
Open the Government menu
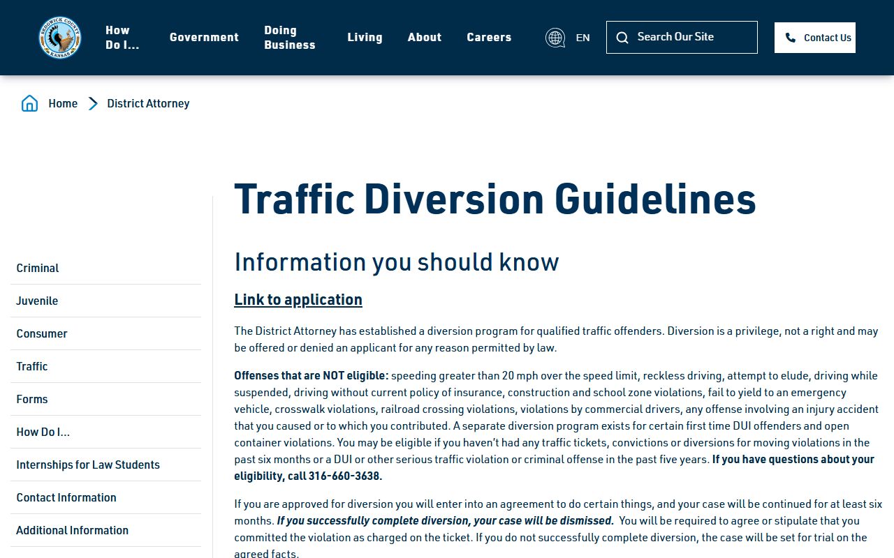click(204, 38)
